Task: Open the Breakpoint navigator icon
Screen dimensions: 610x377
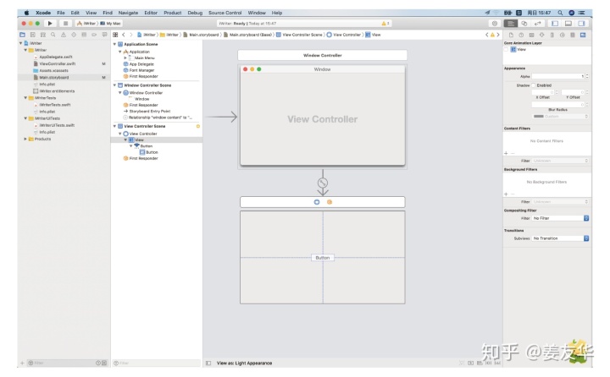Action: tap(94, 35)
